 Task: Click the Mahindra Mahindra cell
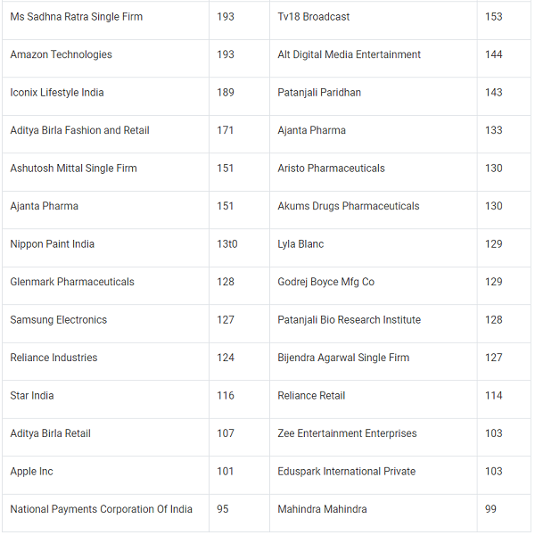click(322, 509)
